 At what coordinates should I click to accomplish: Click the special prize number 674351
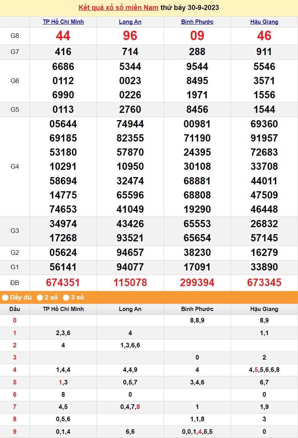point(63,283)
